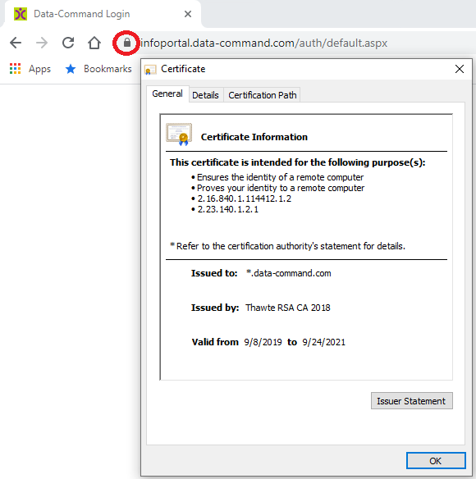Close the Certificate dialog window

[x=460, y=69]
